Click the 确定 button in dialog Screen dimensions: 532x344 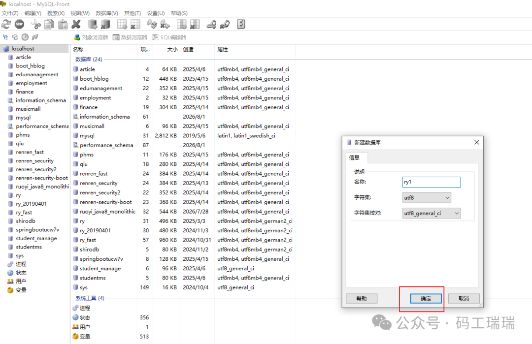click(426, 299)
